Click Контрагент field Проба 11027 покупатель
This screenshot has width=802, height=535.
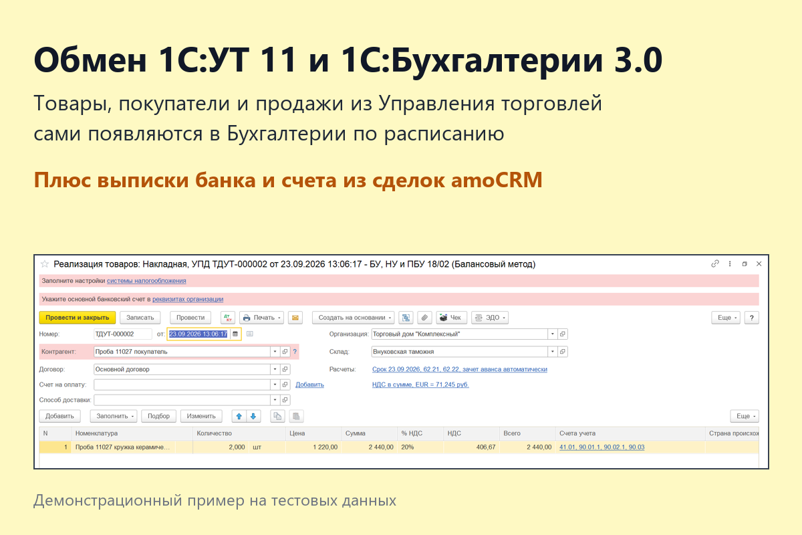(x=182, y=352)
